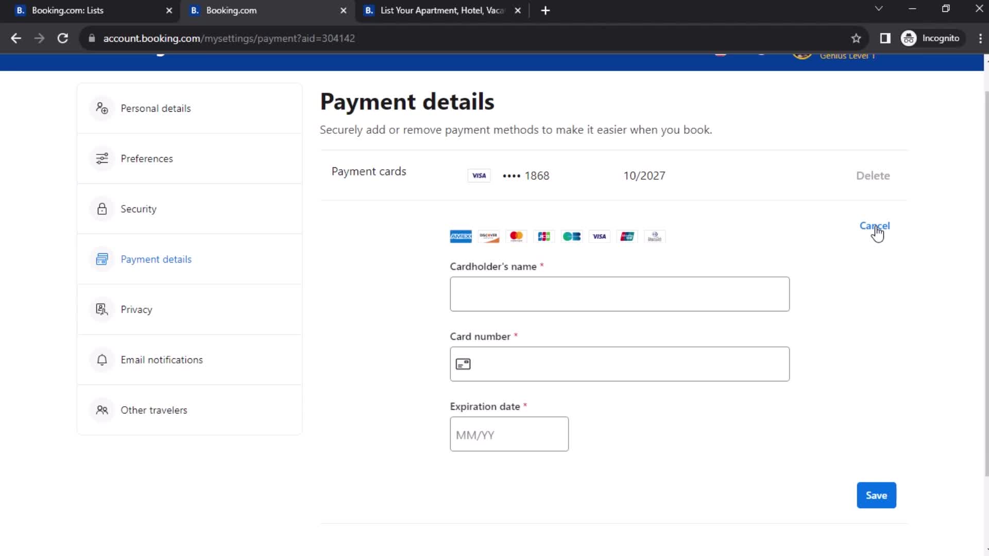The height and width of the screenshot is (556, 989).
Task: Click the Preferences sliders icon
Action: [x=102, y=159]
